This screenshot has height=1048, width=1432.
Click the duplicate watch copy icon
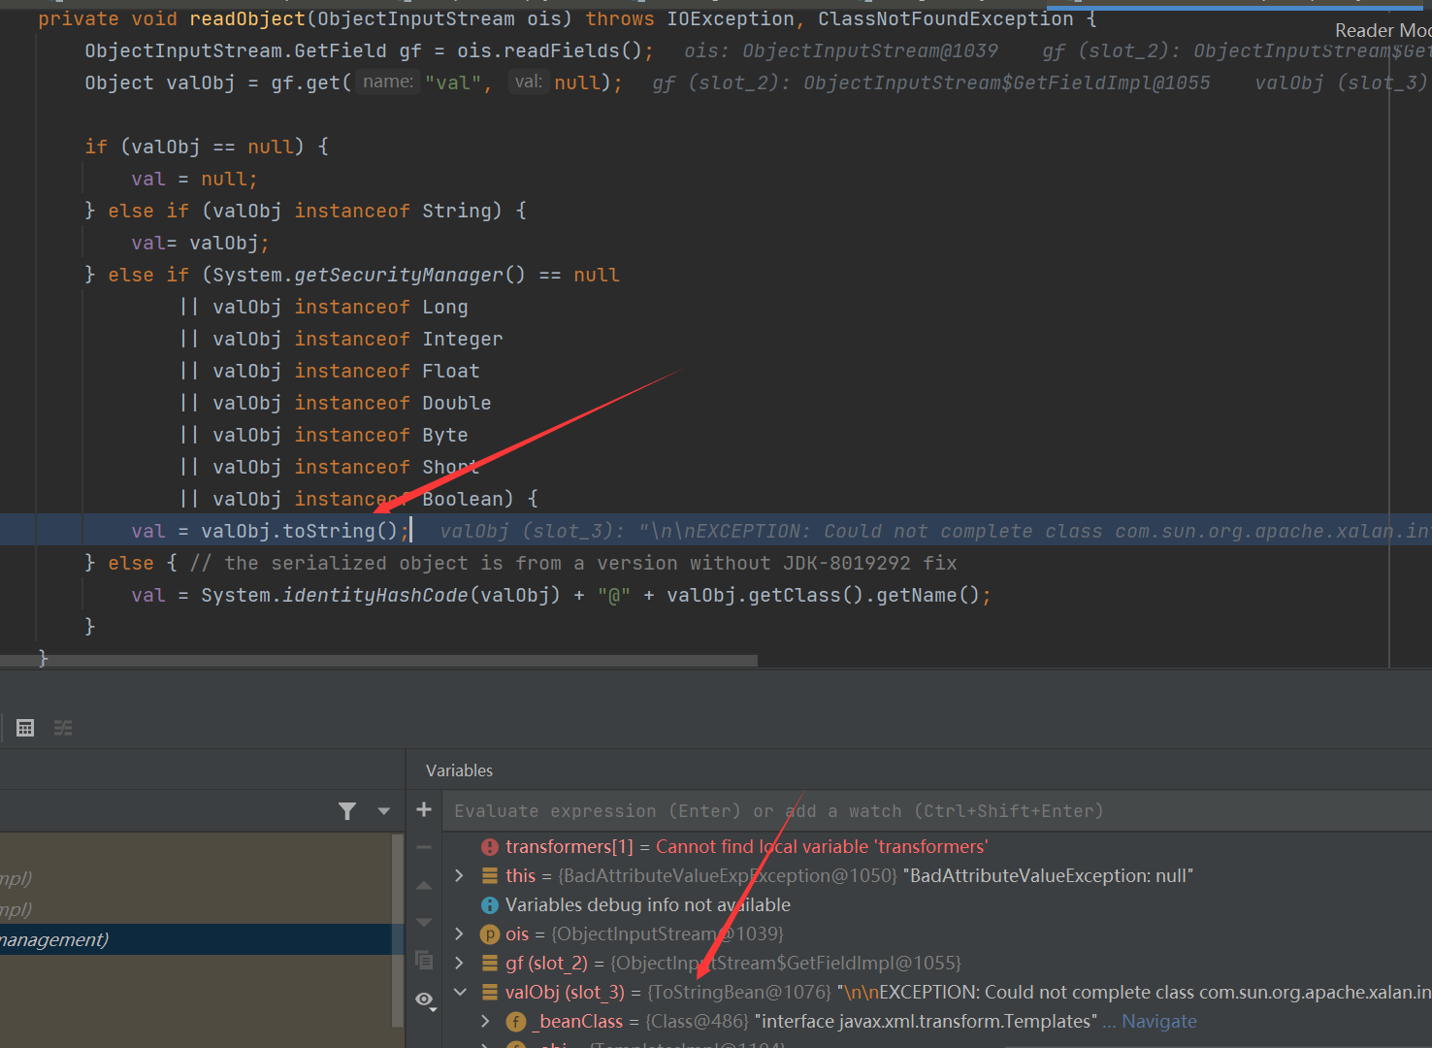(x=424, y=960)
